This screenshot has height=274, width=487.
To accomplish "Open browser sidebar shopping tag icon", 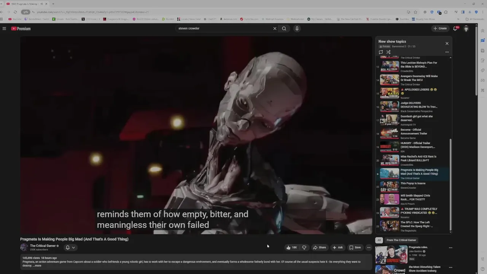I will tap(482, 70).
